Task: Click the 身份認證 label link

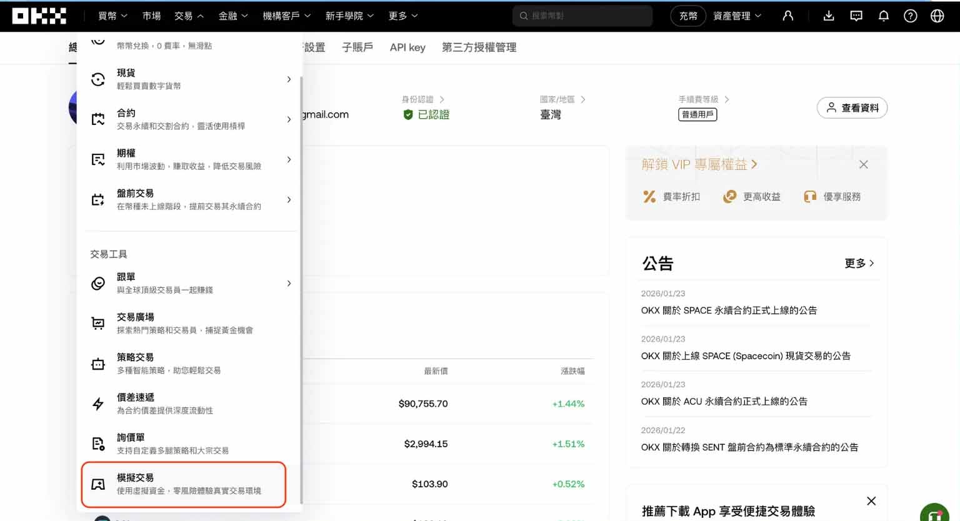Action: 423,99
